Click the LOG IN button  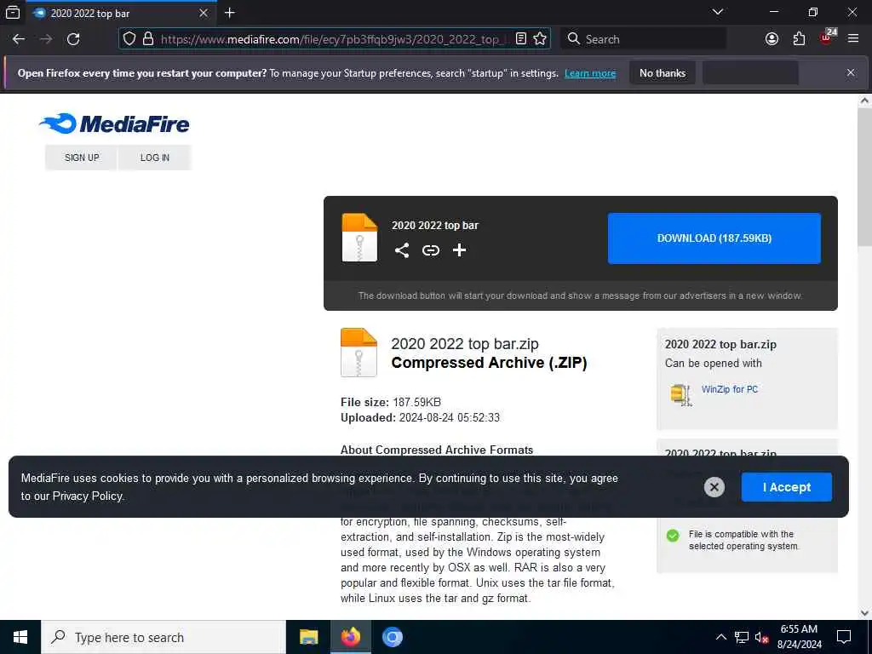click(155, 158)
